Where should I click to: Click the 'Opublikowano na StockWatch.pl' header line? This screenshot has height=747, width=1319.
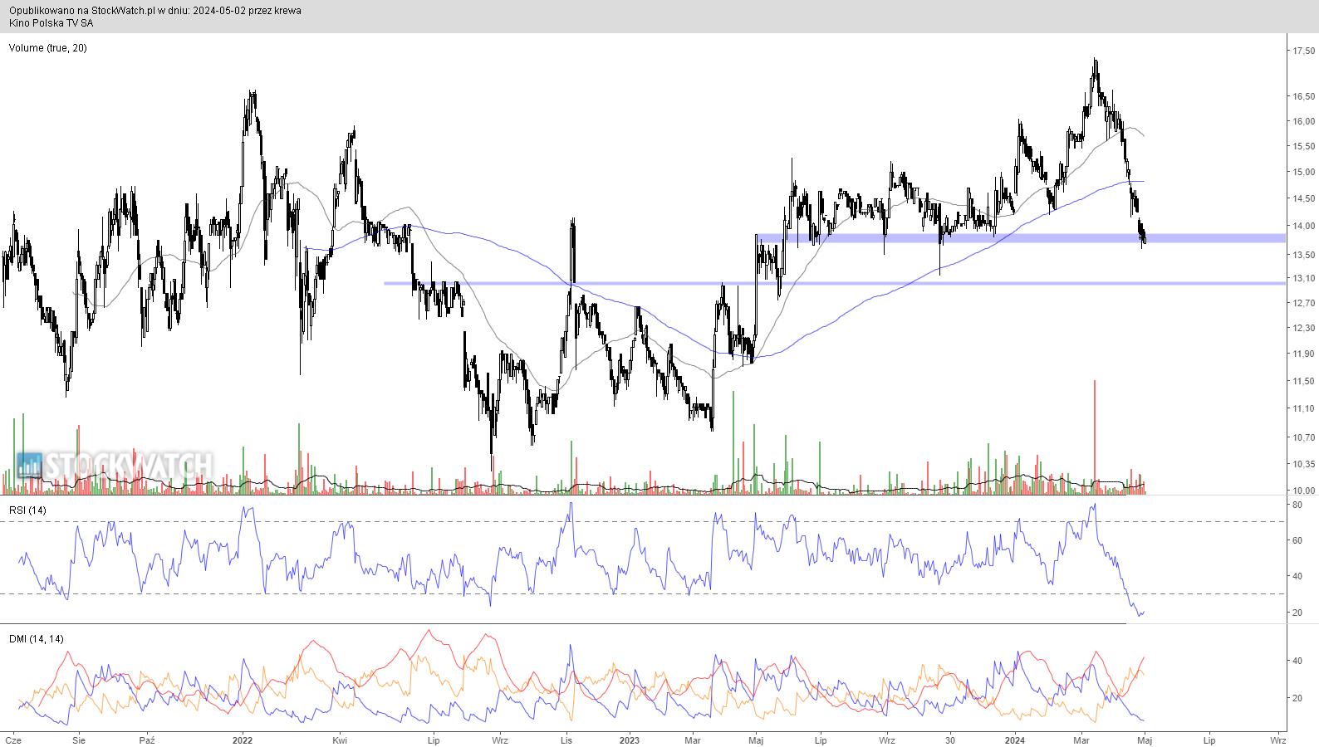[x=155, y=11]
